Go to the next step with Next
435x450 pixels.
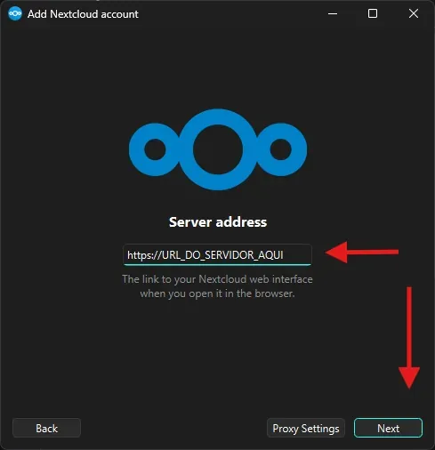coord(388,428)
